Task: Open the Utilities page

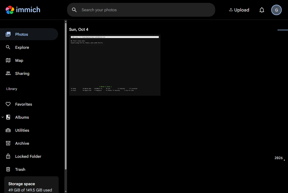Action: (29, 130)
